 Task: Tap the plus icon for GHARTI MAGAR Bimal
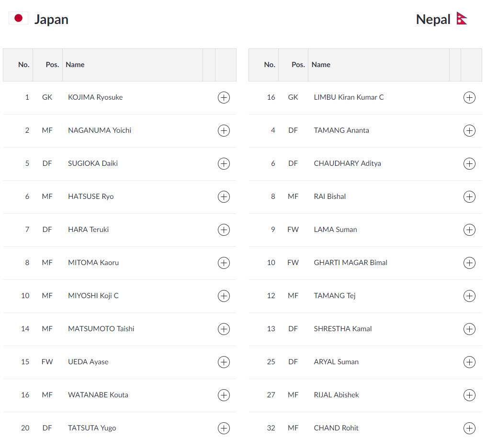tap(469, 263)
